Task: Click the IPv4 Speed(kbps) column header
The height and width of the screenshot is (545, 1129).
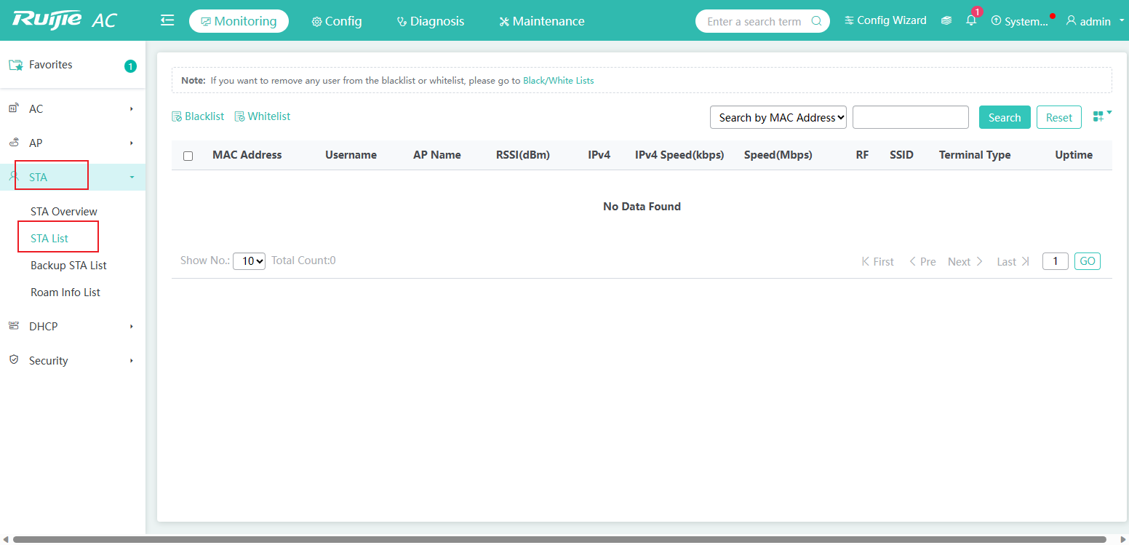Action: (679, 155)
